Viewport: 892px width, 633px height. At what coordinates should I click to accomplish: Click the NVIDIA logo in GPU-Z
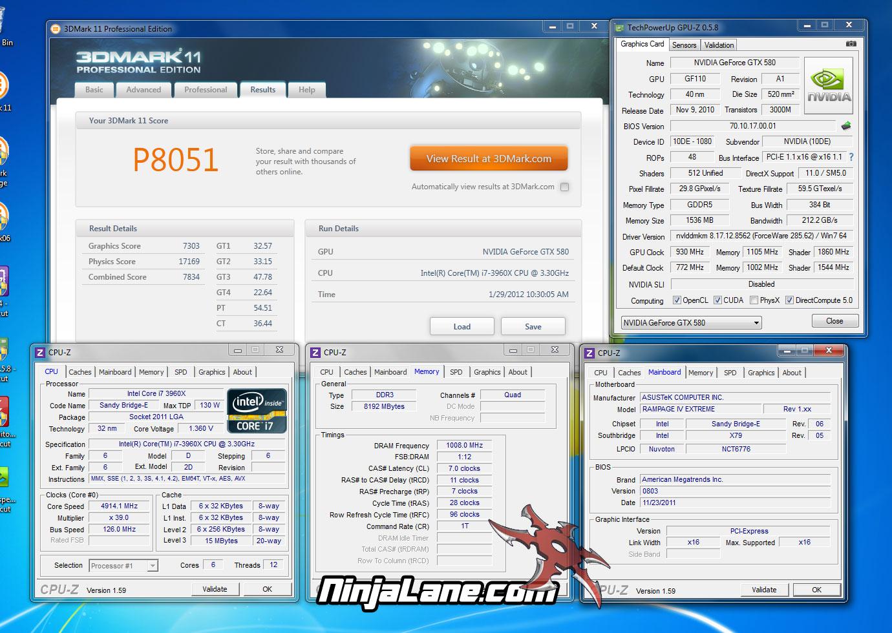coord(828,86)
